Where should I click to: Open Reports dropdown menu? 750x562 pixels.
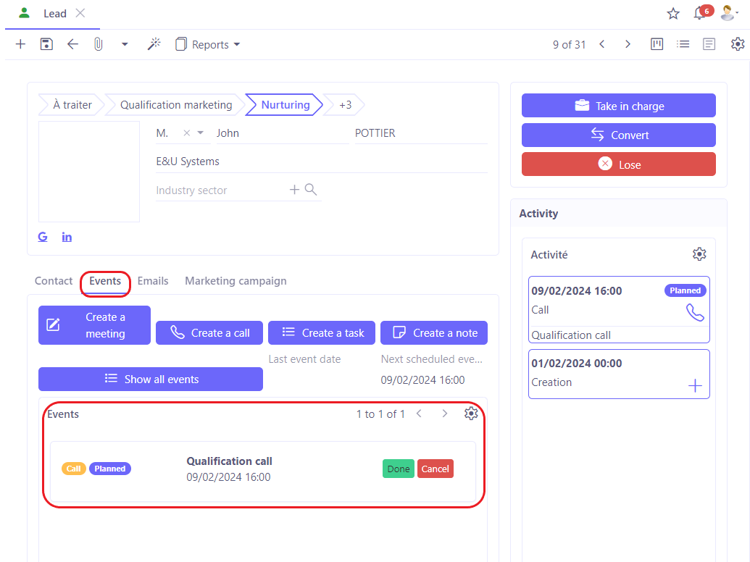(208, 45)
